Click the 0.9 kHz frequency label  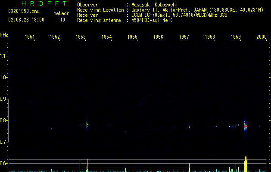click(3, 99)
